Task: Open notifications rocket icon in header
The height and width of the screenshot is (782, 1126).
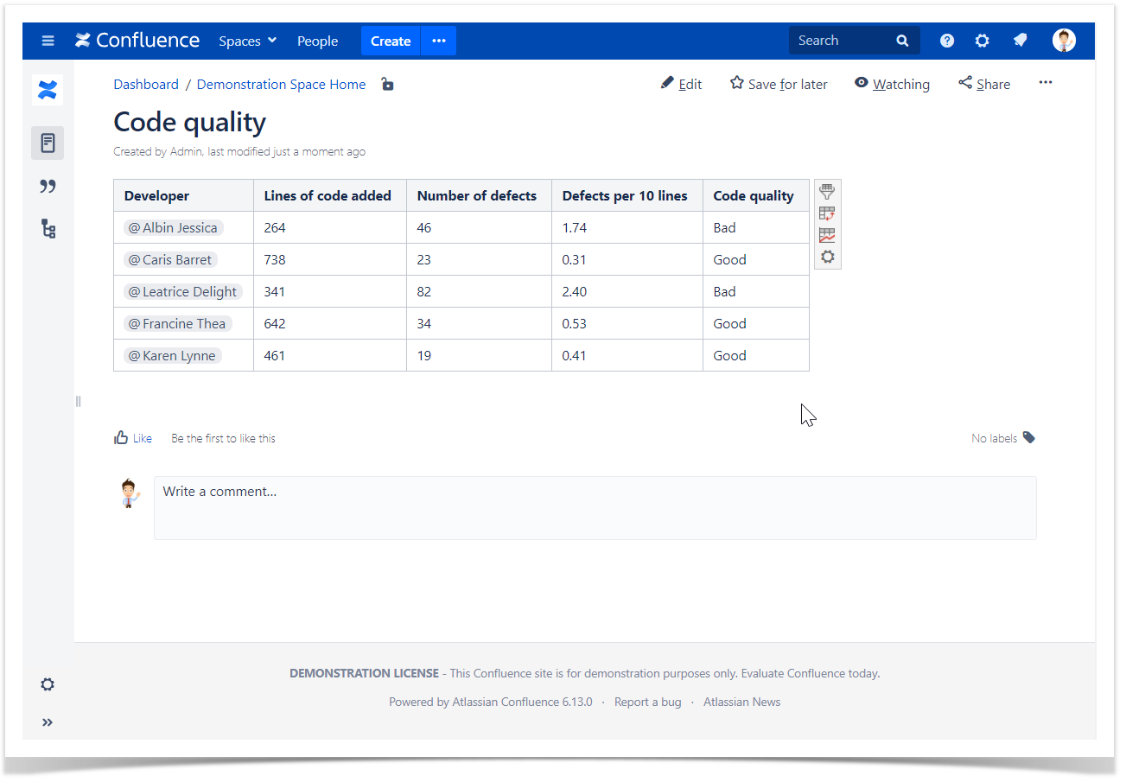Action: pos(1020,41)
